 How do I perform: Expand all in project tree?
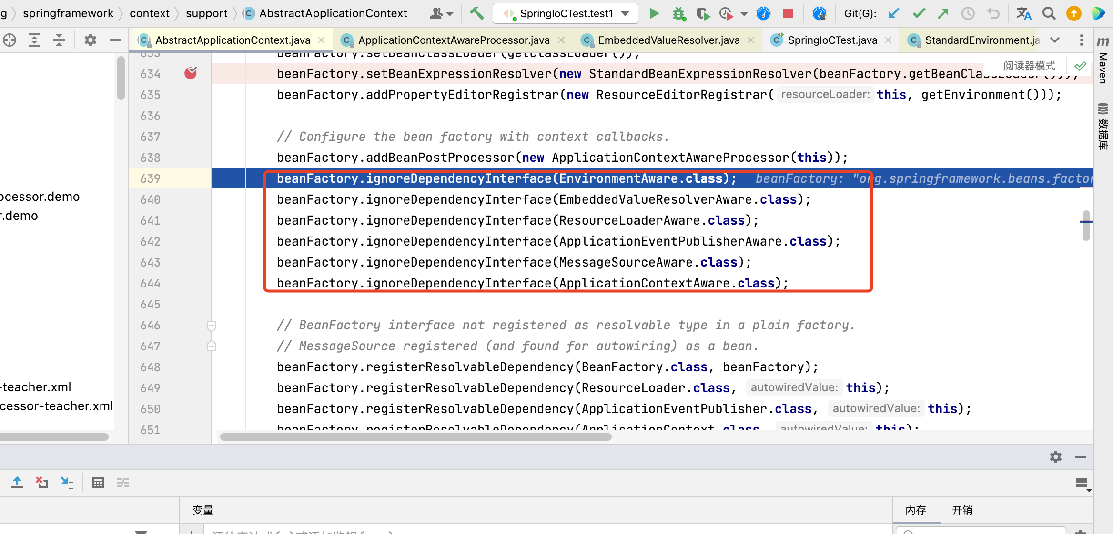[34, 40]
